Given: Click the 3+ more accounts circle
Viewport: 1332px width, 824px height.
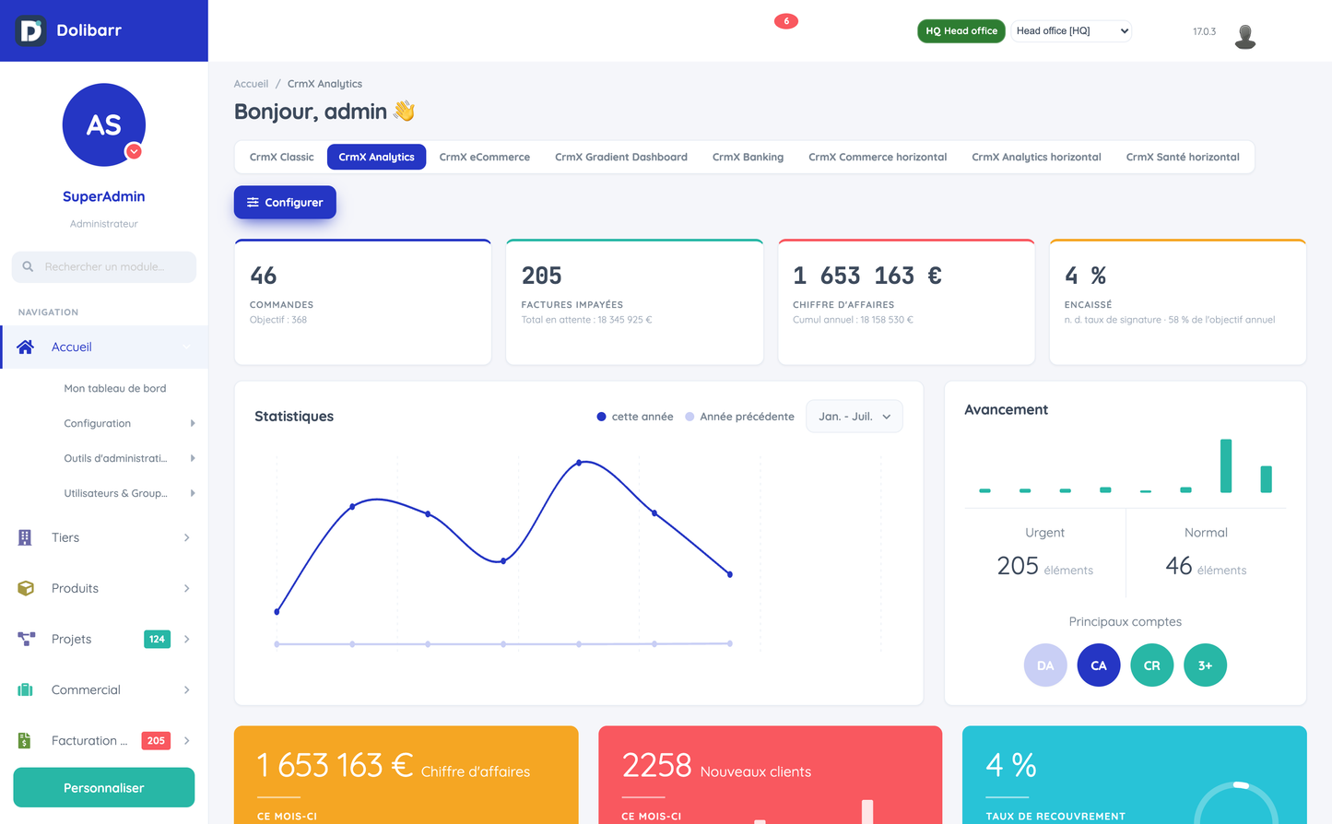Looking at the screenshot, I should 1205,665.
